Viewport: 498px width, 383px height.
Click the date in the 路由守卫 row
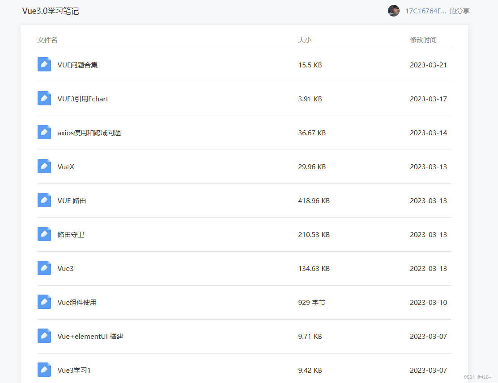[428, 234]
